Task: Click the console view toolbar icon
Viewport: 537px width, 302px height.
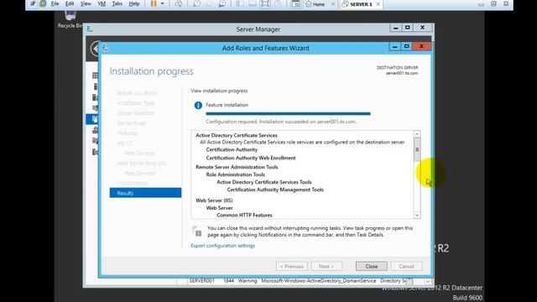Action: 295,4
